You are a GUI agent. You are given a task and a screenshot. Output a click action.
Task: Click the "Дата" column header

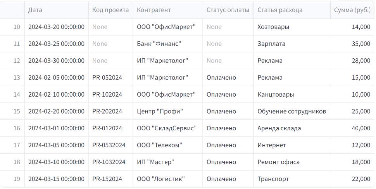coord(56,10)
